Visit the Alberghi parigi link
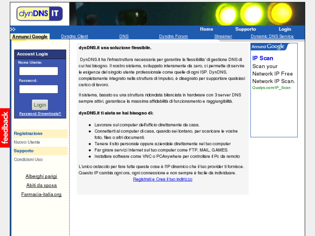 point(42,176)
